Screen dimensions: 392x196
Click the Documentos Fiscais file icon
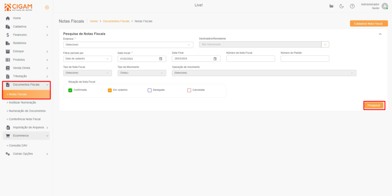tap(8, 85)
